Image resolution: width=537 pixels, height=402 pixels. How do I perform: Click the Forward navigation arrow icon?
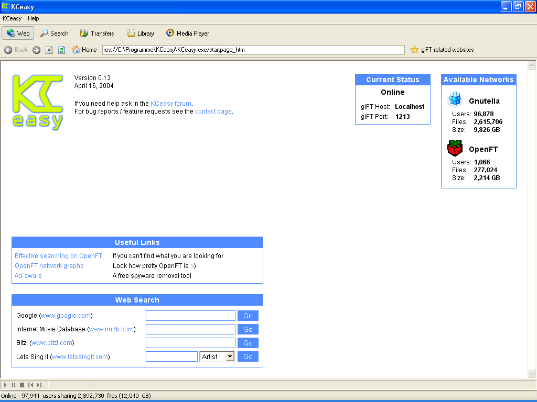(x=36, y=50)
